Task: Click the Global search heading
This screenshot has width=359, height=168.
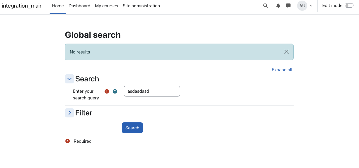Action: (93, 35)
